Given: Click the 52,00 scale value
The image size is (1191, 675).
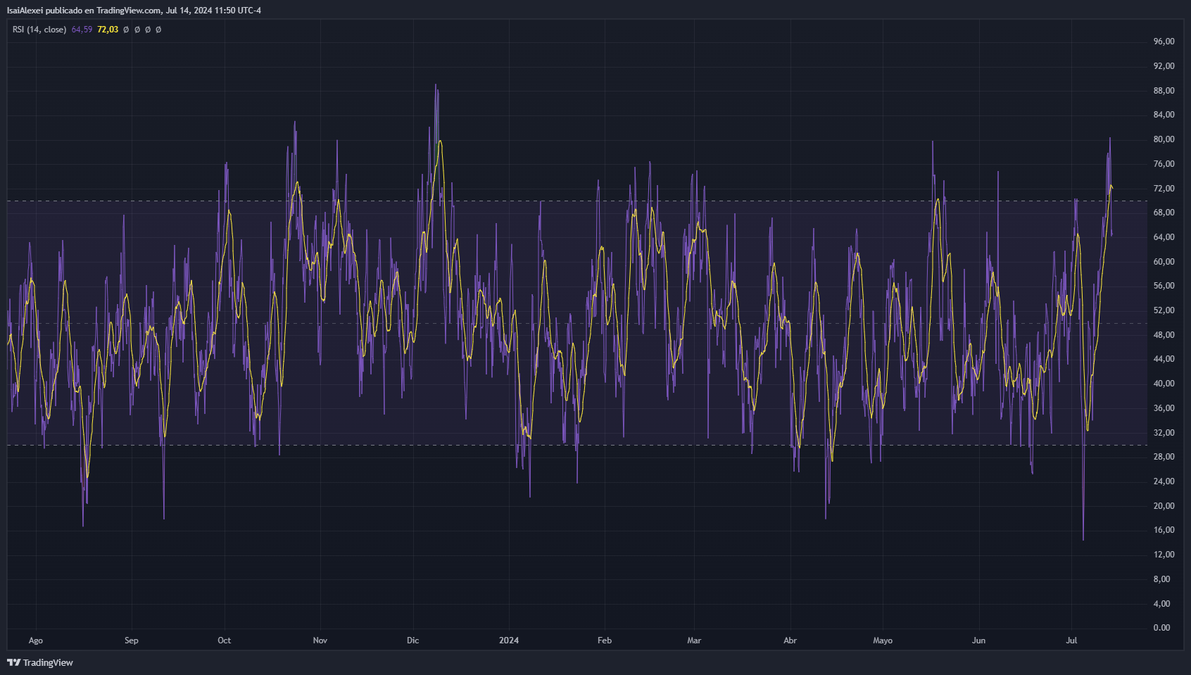Looking at the screenshot, I should tap(1164, 310).
